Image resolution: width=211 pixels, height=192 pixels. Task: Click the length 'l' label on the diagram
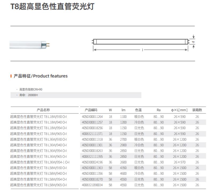click(143, 50)
